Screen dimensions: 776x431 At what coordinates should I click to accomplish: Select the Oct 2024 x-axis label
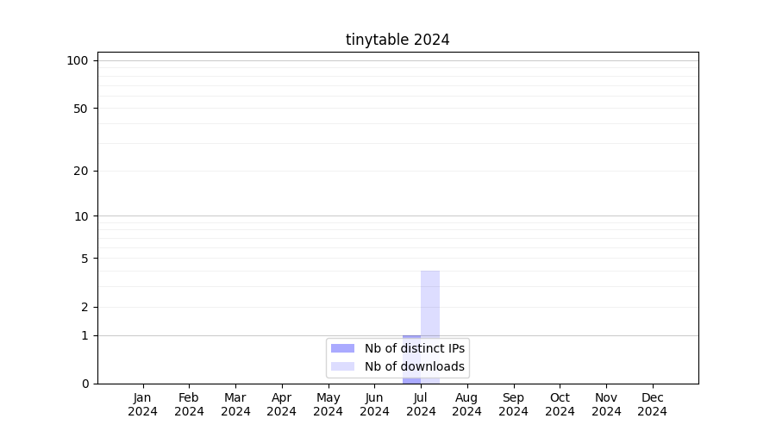(x=560, y=404)
